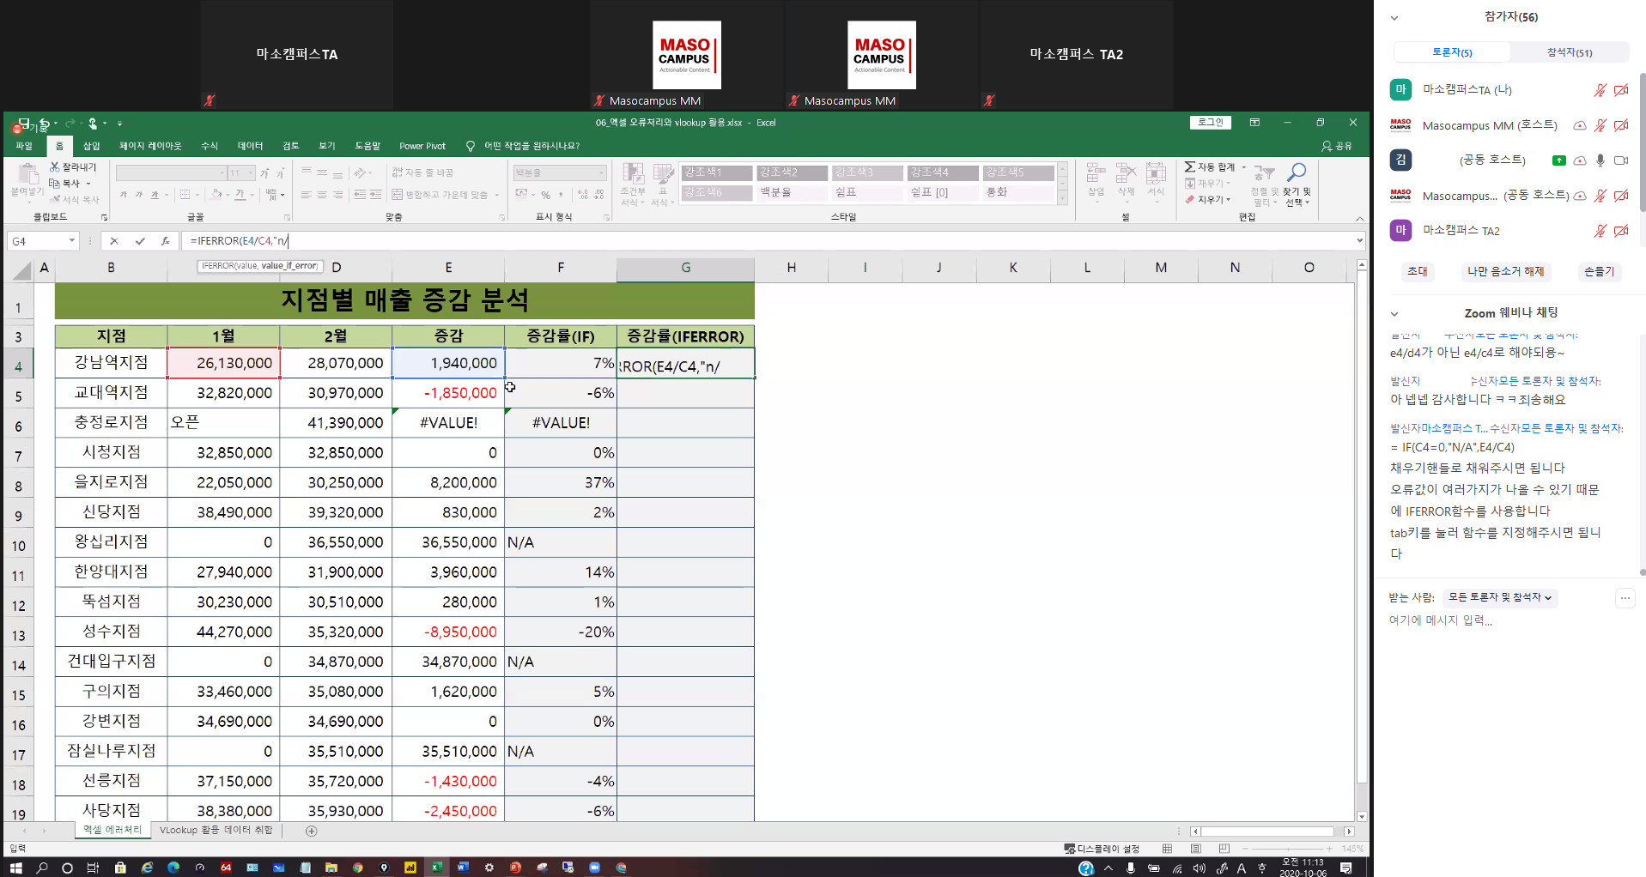Open the 수식 ribbon tab
The width and height of the screenshot is (1646, 877).
click(210, 146)
